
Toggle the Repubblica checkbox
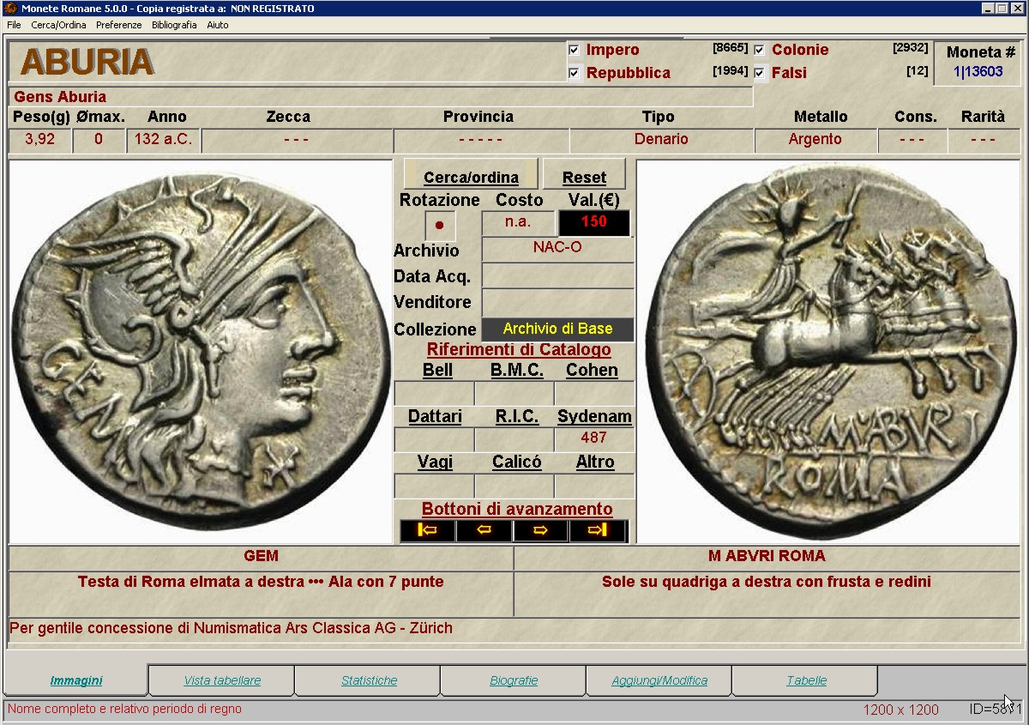pos(574,73)
